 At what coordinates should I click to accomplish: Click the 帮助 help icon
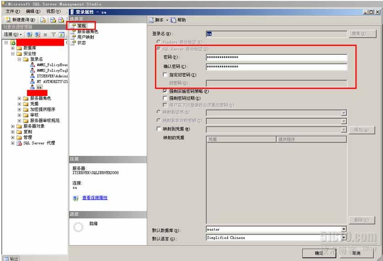173,20
